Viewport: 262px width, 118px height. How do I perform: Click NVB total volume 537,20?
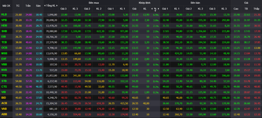(54, 70)
